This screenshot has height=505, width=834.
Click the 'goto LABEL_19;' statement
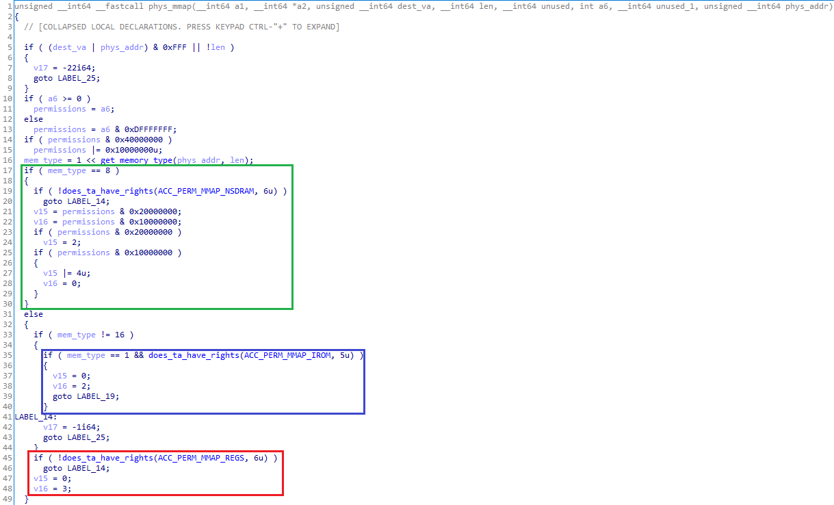[86, 396]
